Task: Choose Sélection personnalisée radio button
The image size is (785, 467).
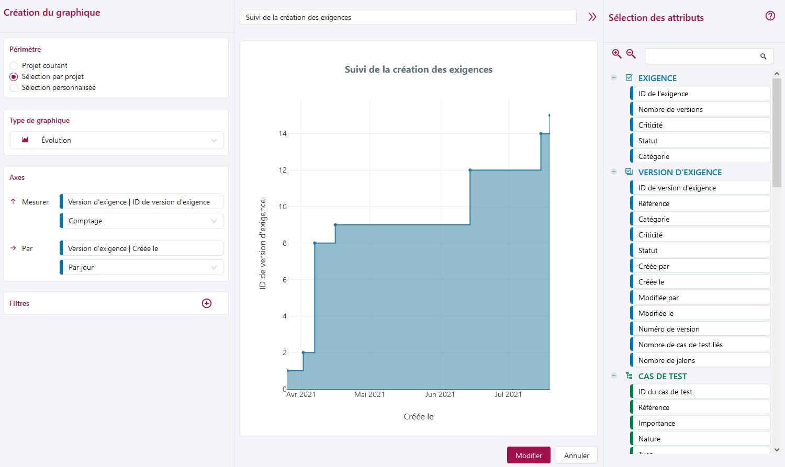Action: click(14, 88)
